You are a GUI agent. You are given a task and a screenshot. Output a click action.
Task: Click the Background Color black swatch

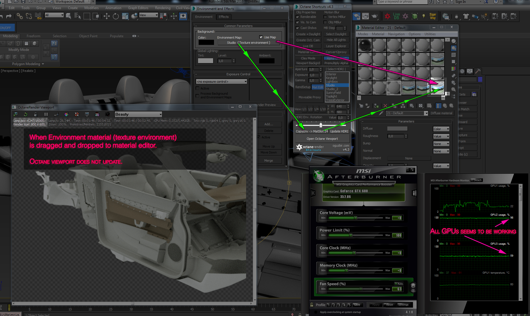[x=206, y=43]
